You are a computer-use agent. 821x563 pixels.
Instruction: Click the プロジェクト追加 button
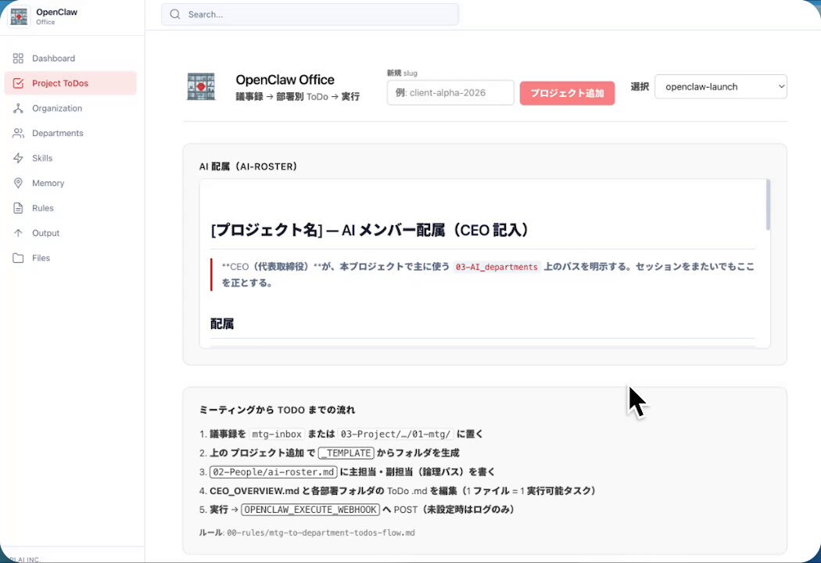[x=567, y=92]
